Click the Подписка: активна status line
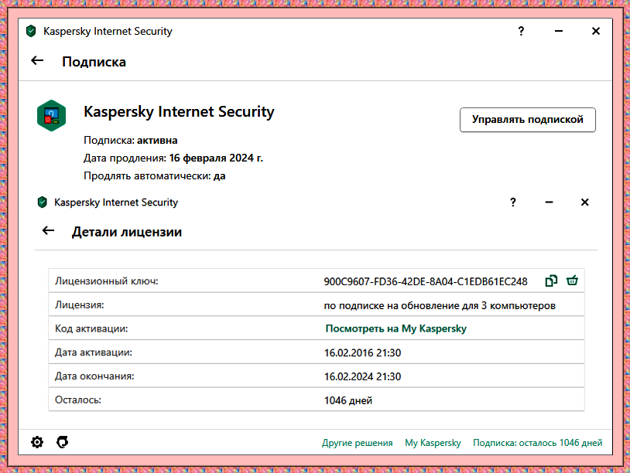This screenshot has width=630, height=473. click(x=131, y=141)
